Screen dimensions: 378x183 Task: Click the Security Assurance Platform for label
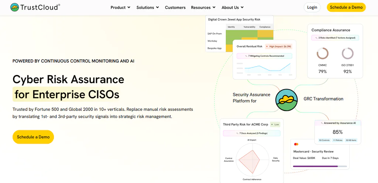click(251, 98)
